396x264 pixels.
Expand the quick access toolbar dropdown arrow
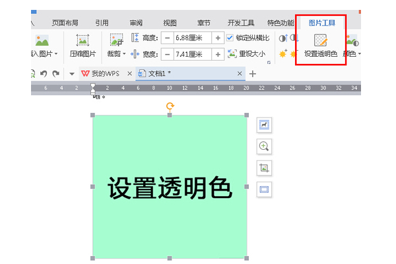[x=72, y=74]
